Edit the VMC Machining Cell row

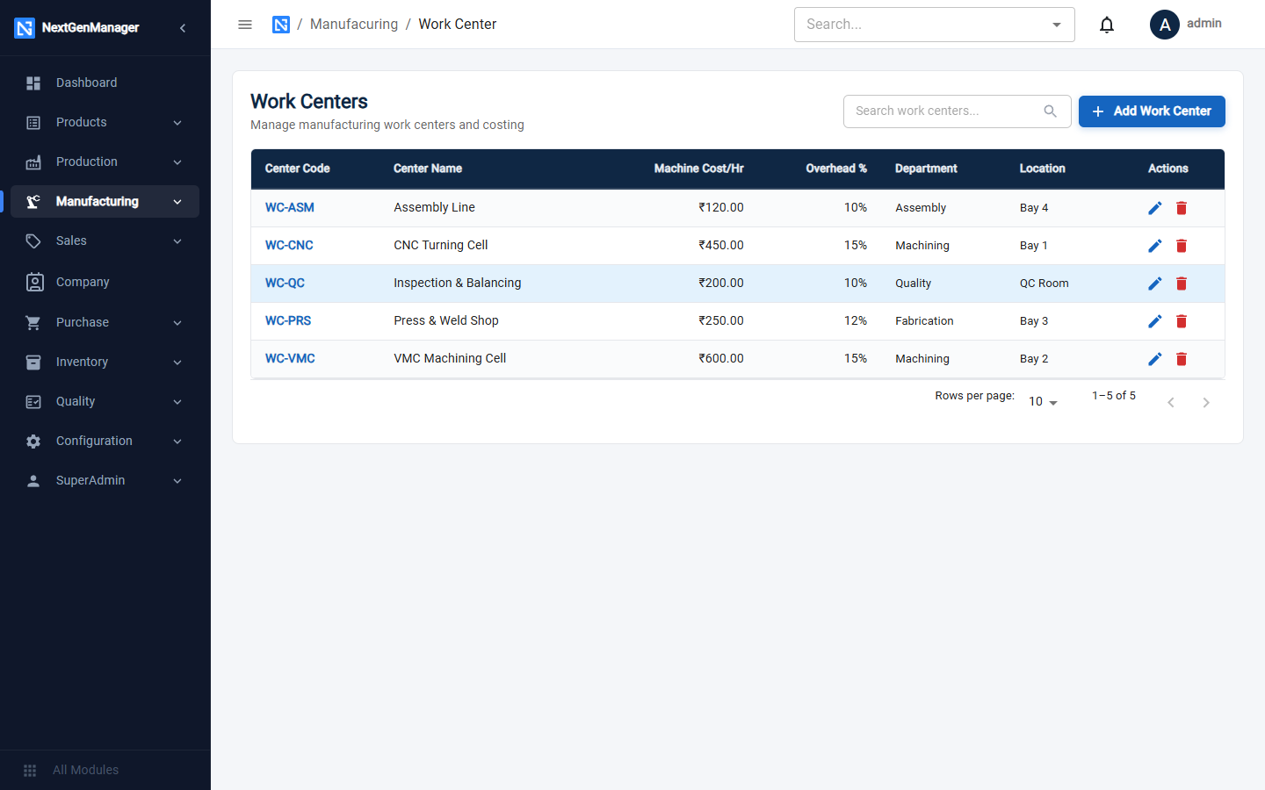[1155, 359]
